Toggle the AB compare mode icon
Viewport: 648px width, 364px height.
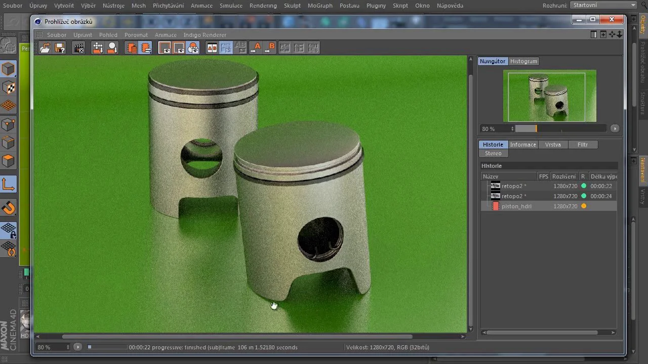(212, 48)
